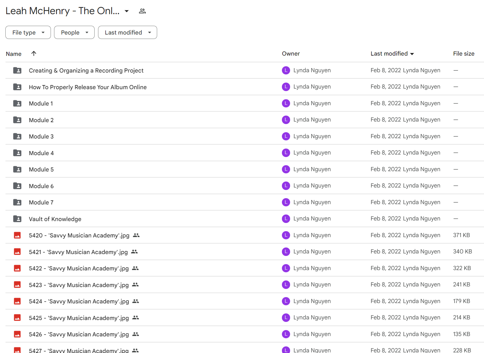Click the '340 KB' file size value
The image size is (484, 353).
pos(462,252)
